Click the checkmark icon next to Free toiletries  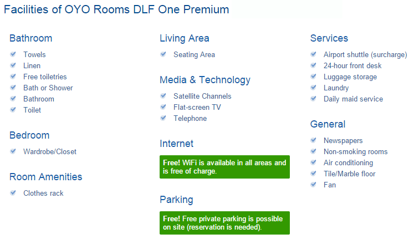pyautogui.click(x=13, y=76)
